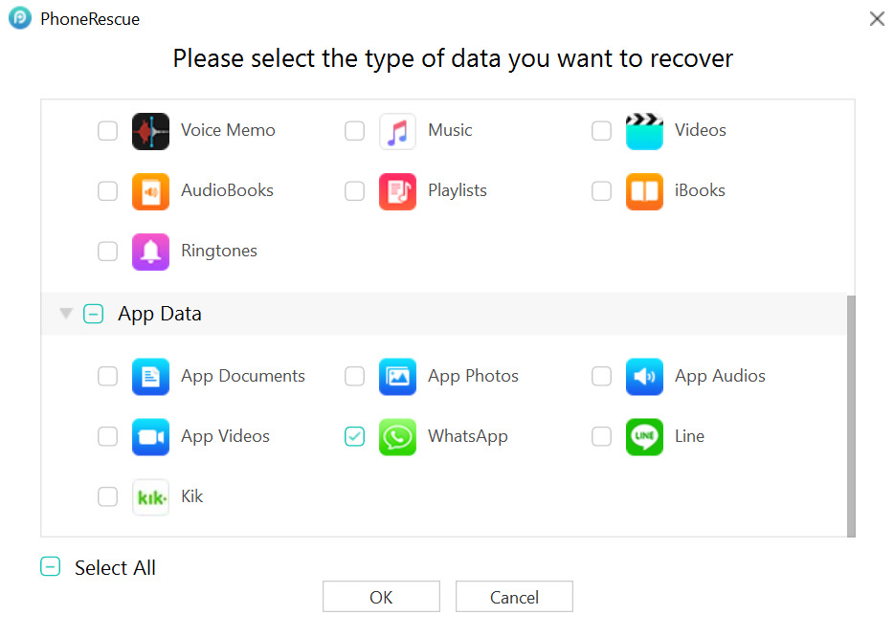Viewport: 894px width, 637px height.
Task: Click the Kik app icon
Action: 150,497
